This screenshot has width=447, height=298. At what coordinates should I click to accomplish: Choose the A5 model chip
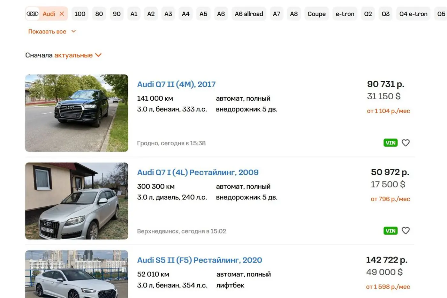[203, 14]
